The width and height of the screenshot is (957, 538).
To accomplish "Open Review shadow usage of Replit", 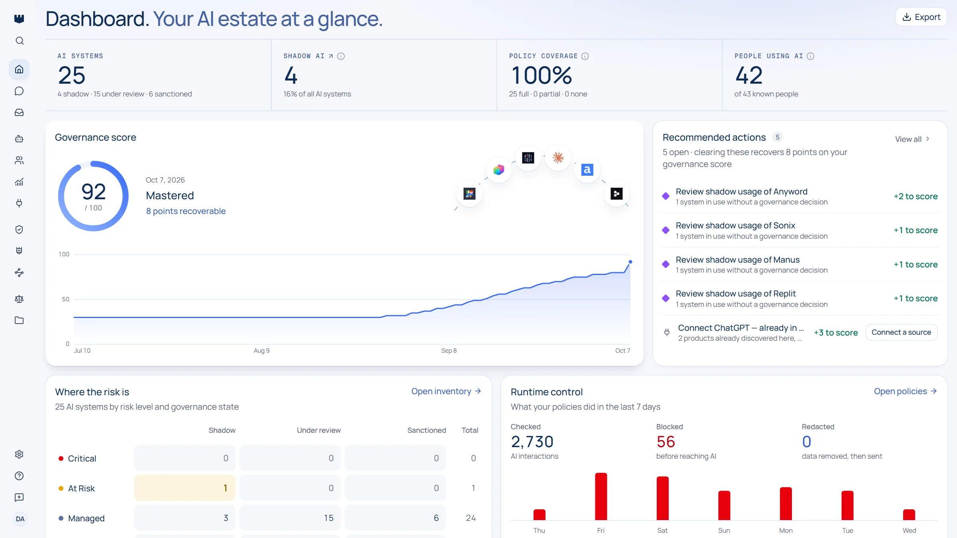I will [x=800, y=298].
